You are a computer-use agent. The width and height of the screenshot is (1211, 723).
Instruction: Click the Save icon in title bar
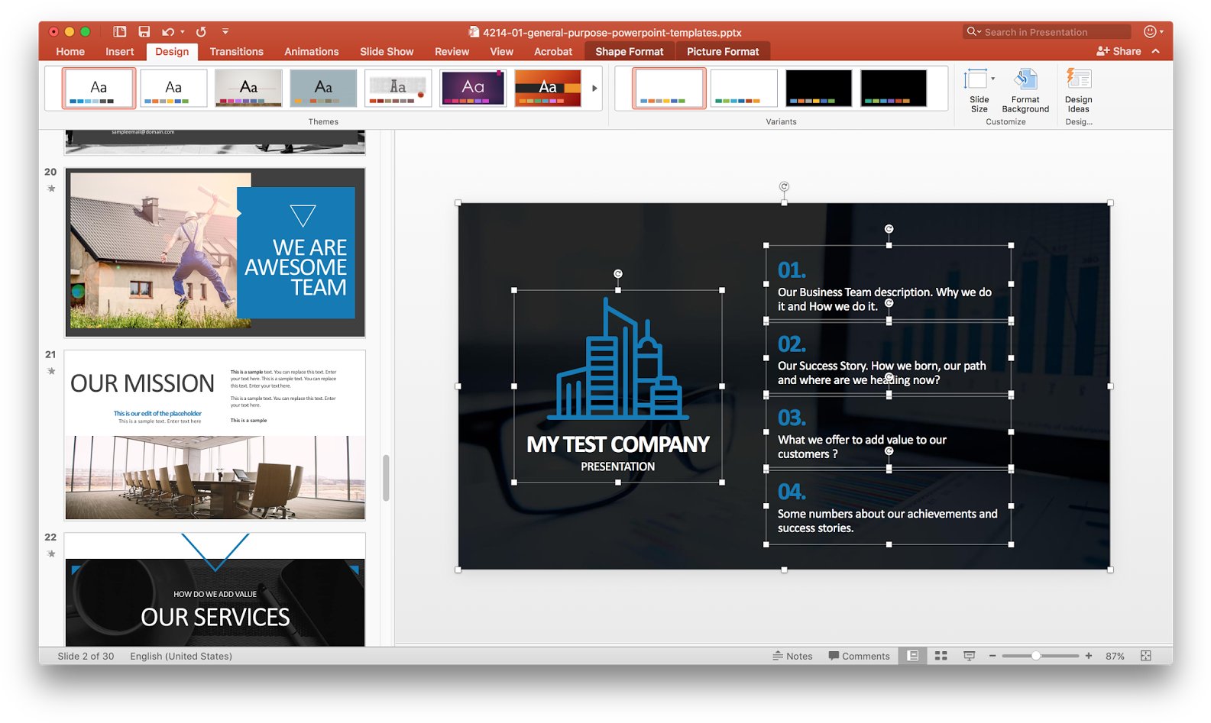point(144,31)
